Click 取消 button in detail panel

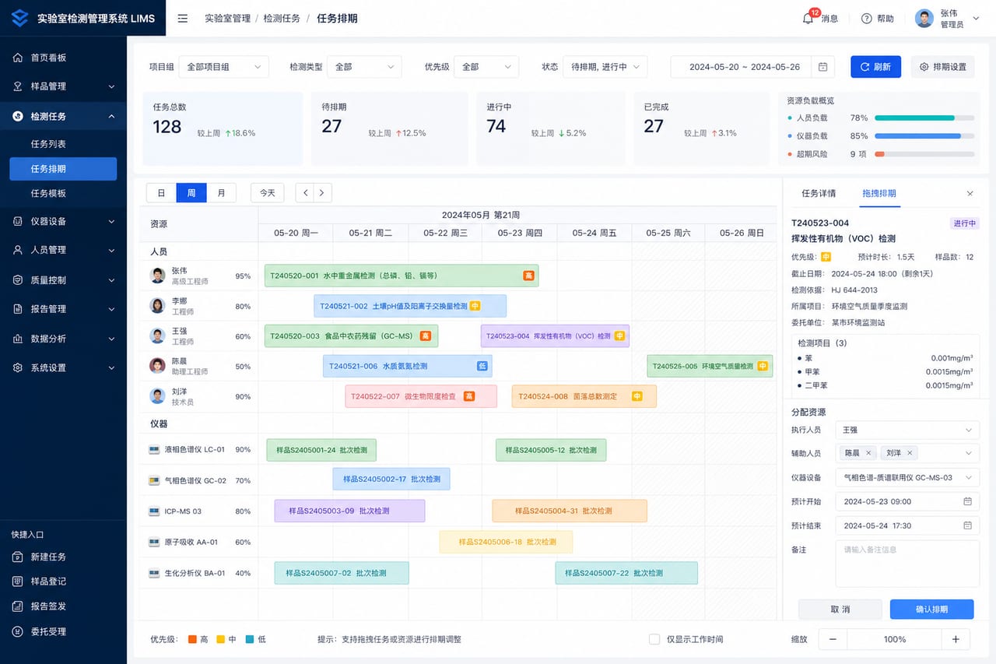pos(840,610)
